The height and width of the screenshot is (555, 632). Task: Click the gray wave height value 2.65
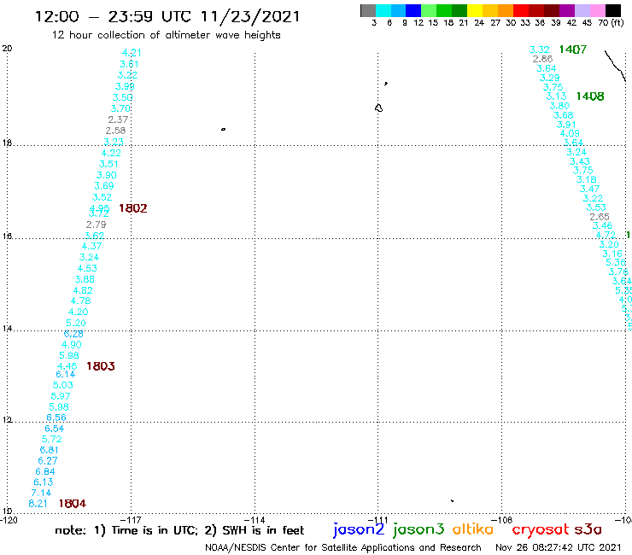pyautogui.click(x=600, y=217)
